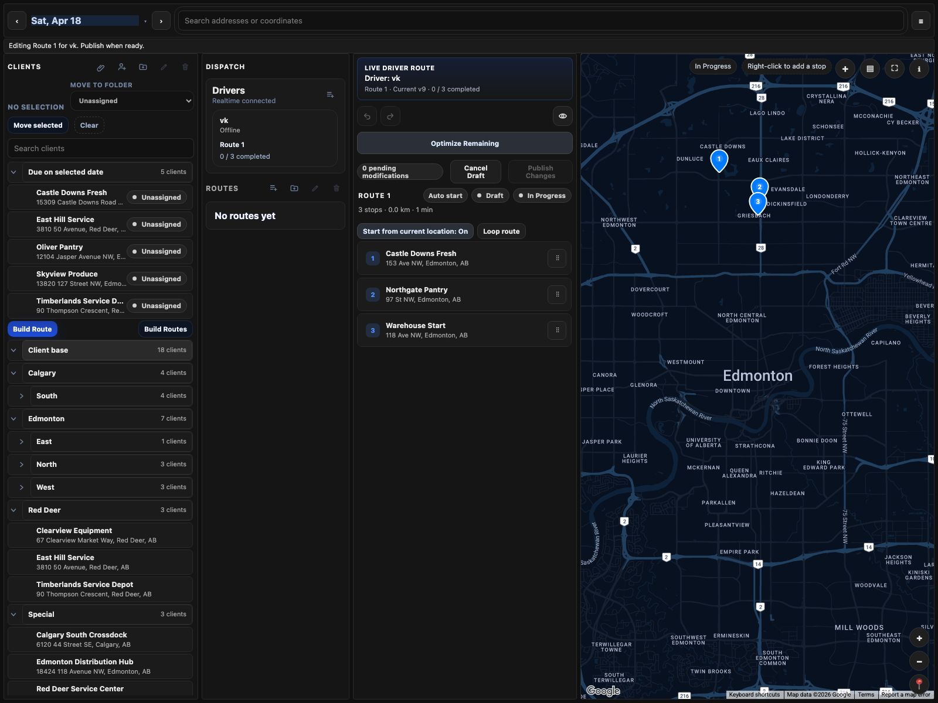Toggle Unassigned status for Skyview Produce
The image size is (938, 703).
click(x=157, y=279)
